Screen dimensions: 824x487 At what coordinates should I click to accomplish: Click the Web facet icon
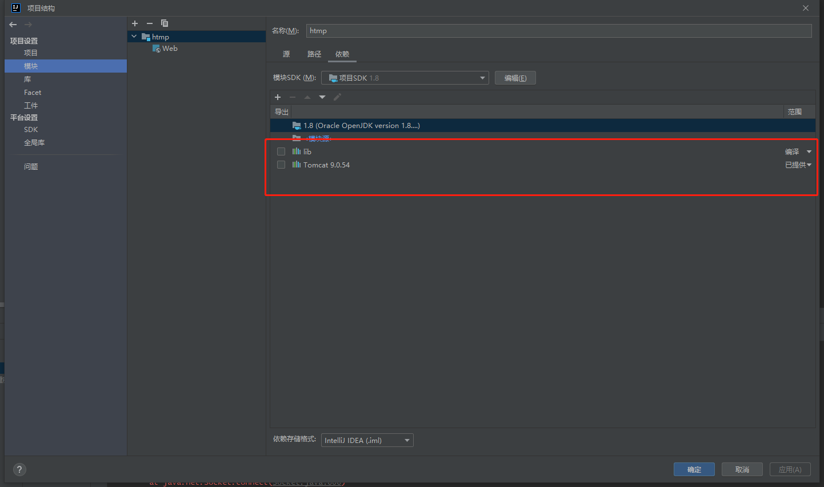tap(157, 49)
